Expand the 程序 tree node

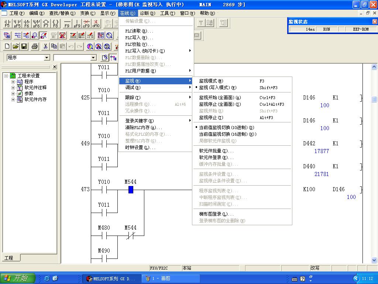pos(13,82)
